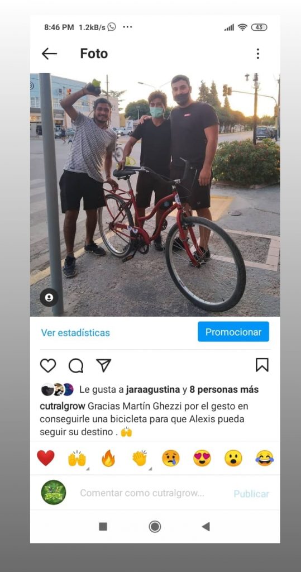301x572 pixels.
Task: Open jaraagustina's profile from likes
Action: [153, 389]
